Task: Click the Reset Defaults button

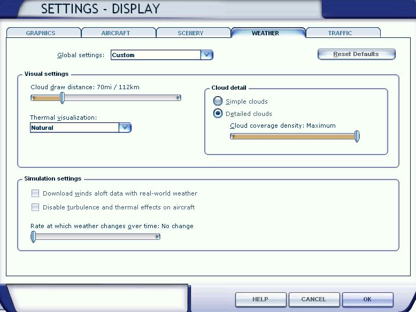Action: tap(356, 54)
